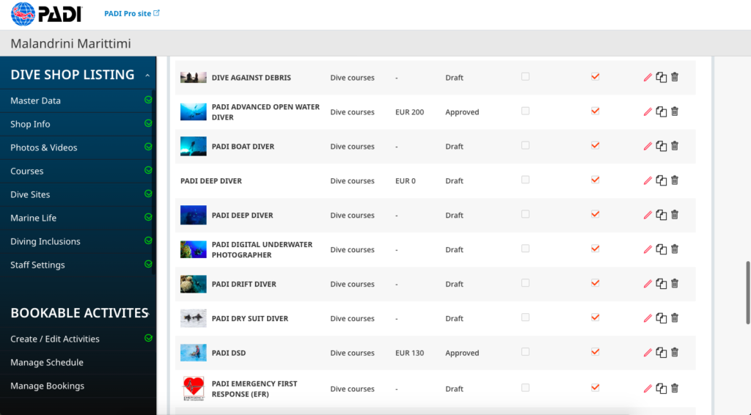The width and height of the screenshot is (751, 415).
Task: Go to Manage Schedule in sidebar
Action: (x=47, y=362)
